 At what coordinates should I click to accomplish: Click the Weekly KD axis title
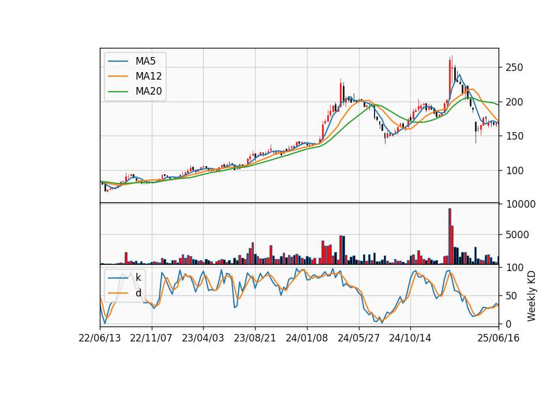click(531, 296)
